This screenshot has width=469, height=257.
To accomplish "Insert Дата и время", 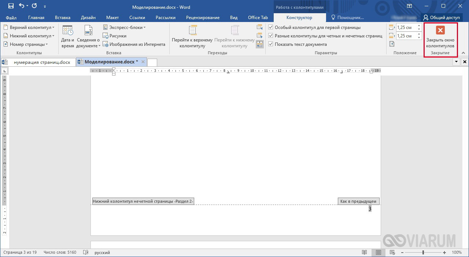I will [x=68, y=37].
